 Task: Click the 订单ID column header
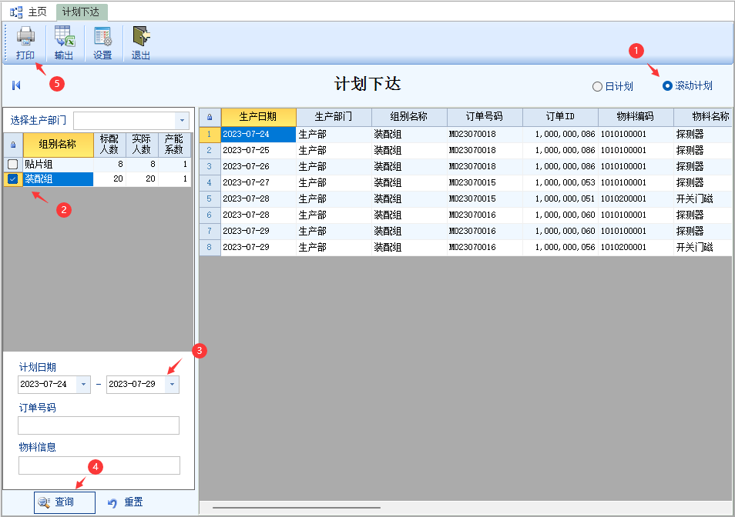560,117
